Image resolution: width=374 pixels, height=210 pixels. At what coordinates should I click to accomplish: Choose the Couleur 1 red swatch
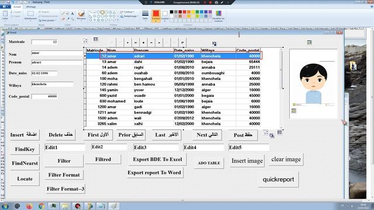point(156,16)
